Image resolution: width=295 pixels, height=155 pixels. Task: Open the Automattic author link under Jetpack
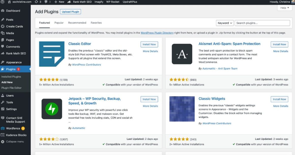(x=79, y=128)
